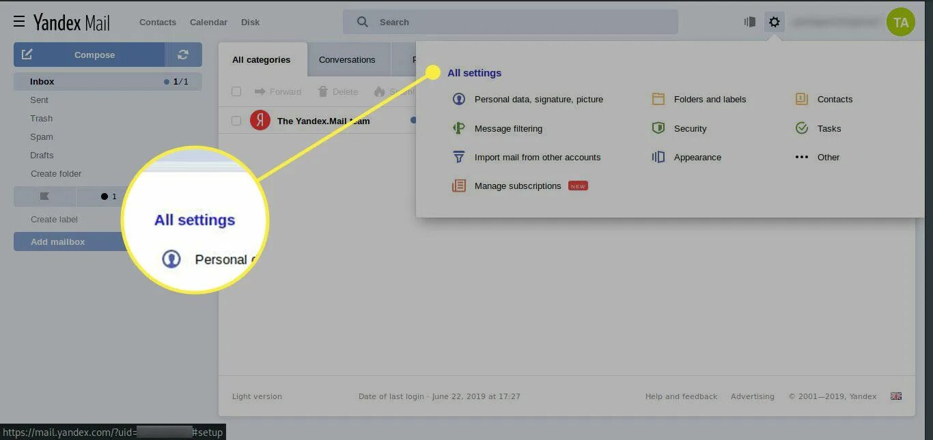Click the Search input field
The width and height of the screenshot is (933, 440).
click(510, 22)
